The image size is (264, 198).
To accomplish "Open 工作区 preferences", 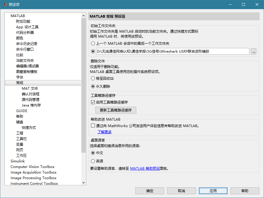I will click(x=21, y=155).
